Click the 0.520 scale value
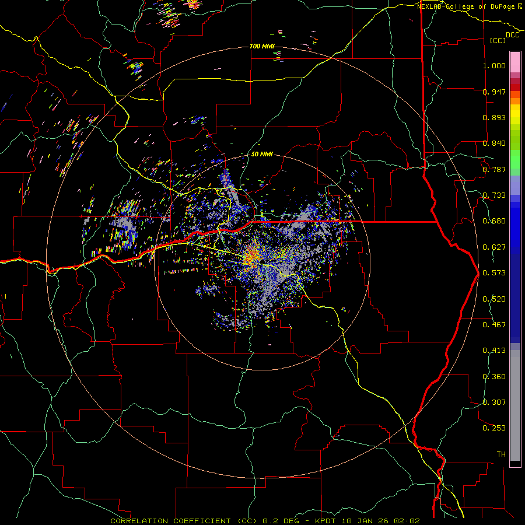The width and height of the screenshot is (525, 525). point(494,299)
